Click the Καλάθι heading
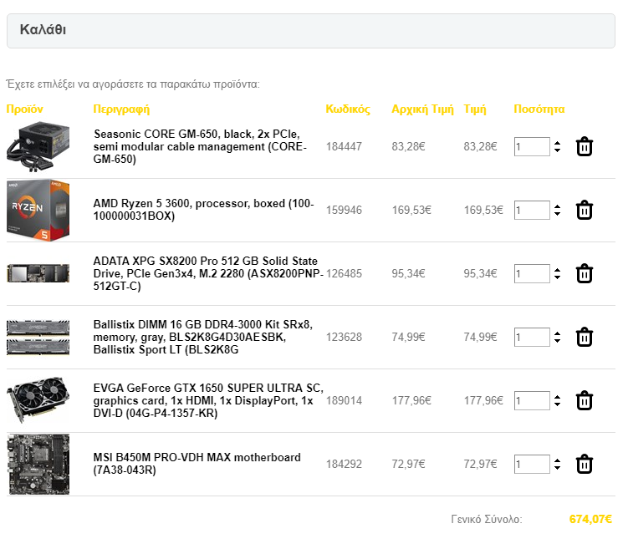623x549 pixels. [43, 29]
